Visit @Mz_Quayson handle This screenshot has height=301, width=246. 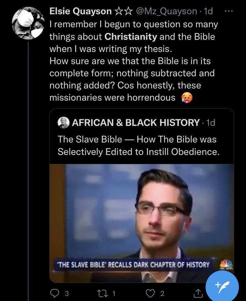click(x=166, y=11)
